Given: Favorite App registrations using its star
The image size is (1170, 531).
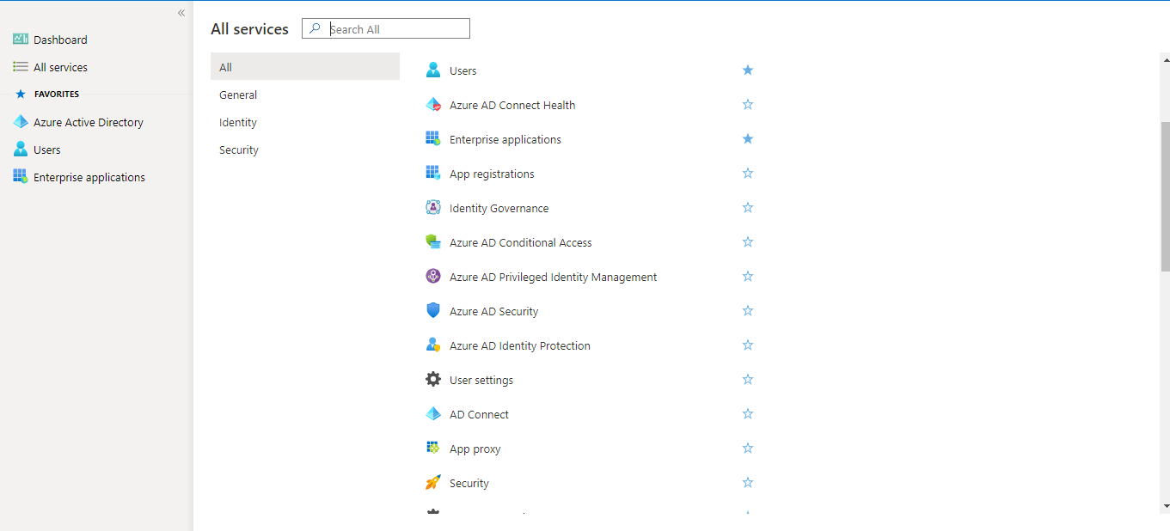Looking at the screenshot, I should coord(748,174).
